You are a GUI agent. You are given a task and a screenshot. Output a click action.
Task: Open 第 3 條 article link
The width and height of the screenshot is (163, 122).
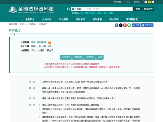[x=32, y=98]
